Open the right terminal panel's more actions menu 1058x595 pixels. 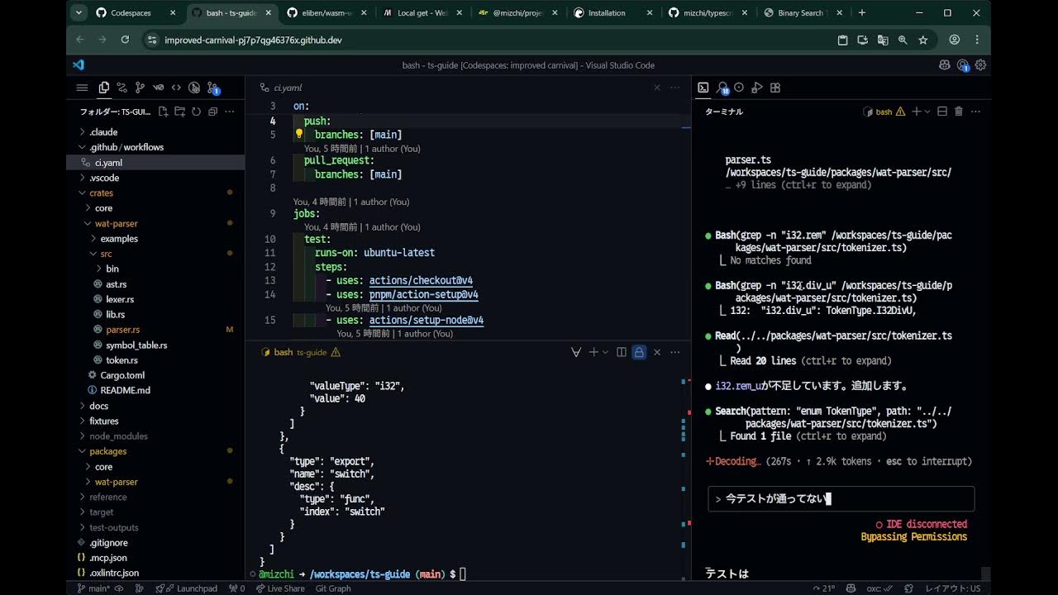pos(976,112)
